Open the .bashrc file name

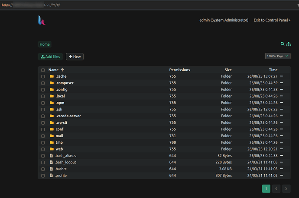(x=61, y=169)
